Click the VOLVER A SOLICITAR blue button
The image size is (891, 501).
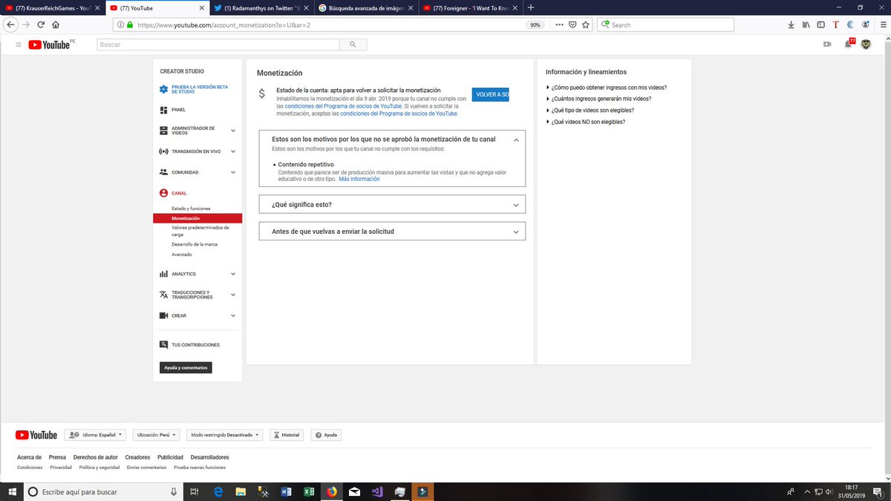(491, 94)
